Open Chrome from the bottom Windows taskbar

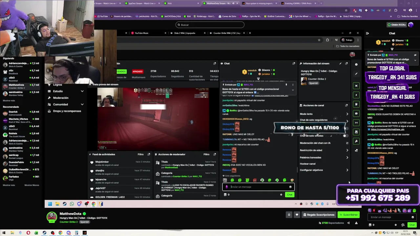tap(60, 233)
